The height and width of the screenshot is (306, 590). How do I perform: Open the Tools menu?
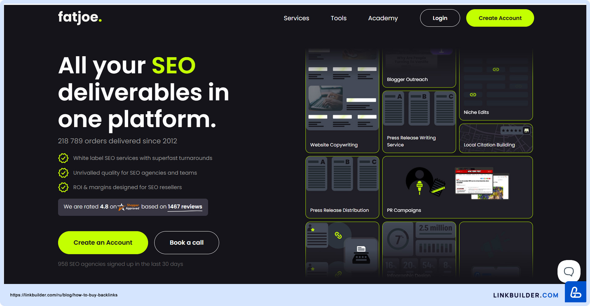tap(338, 18)
